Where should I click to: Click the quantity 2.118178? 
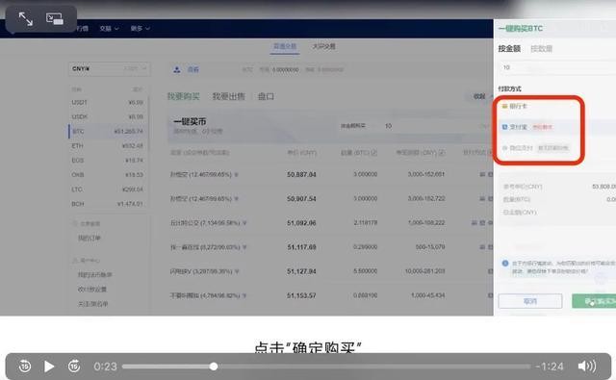[366, 223]
